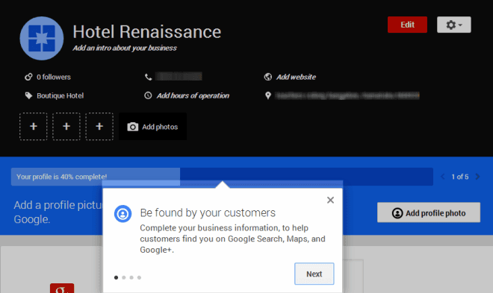Click the Next button in popup
This screenshot has height=293, width=493.
click(x=314, y=274)
